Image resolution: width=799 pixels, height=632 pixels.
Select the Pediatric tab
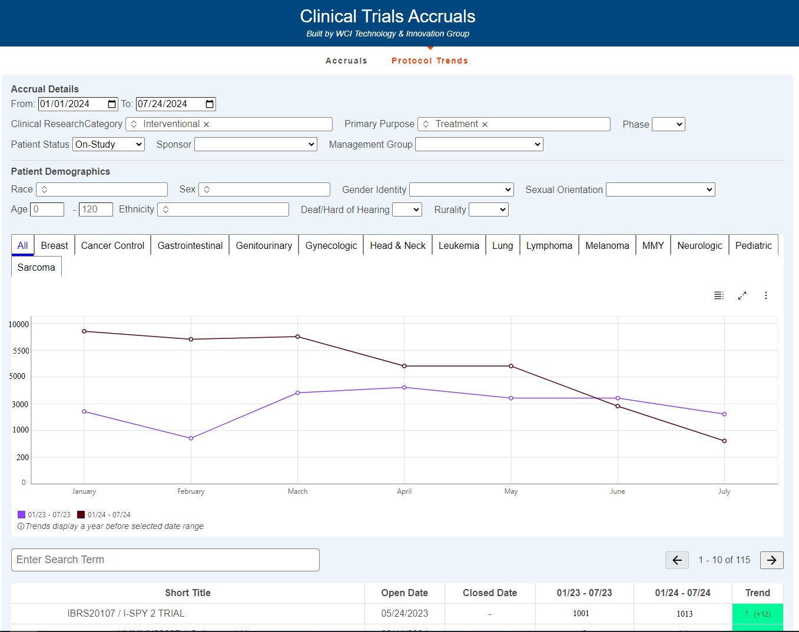pos(754,245)
